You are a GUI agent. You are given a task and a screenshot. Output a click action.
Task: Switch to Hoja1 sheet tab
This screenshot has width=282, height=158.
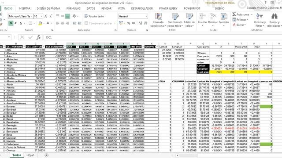pos(30,155)
